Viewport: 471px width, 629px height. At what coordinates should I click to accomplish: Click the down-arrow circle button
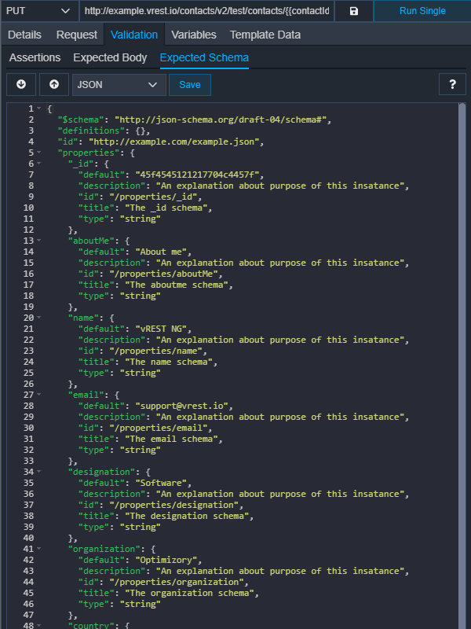21,84
